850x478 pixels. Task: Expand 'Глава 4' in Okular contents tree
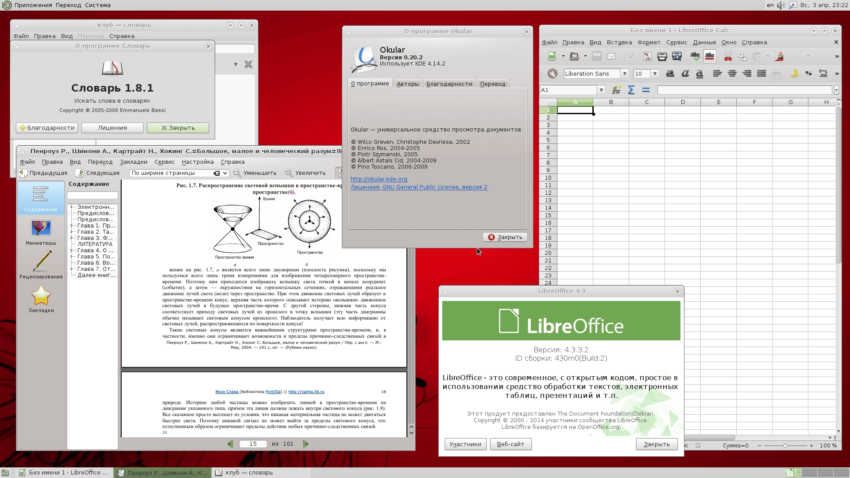coord(71,251)
